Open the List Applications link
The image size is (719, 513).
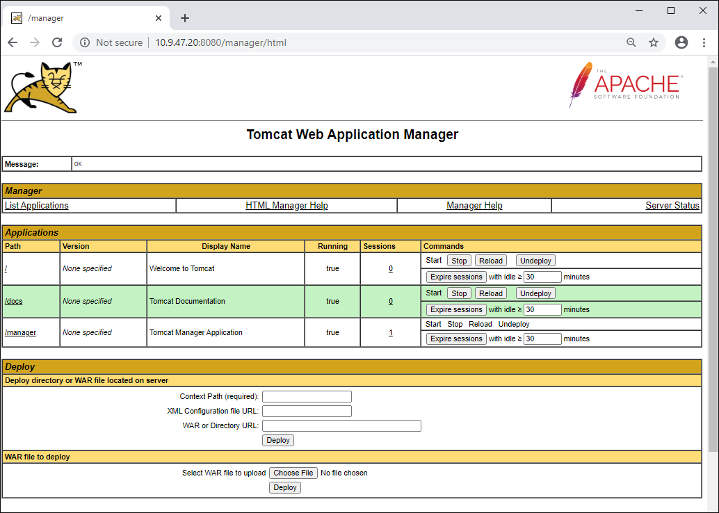pyautogui.click(x=37, y=206)
